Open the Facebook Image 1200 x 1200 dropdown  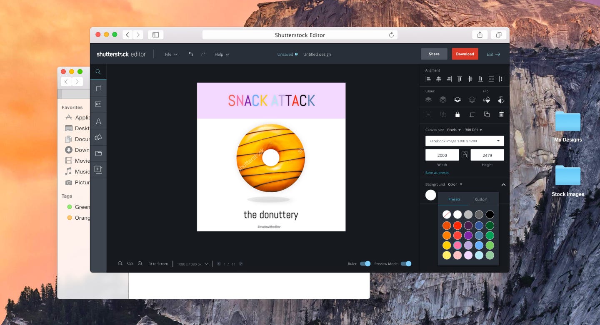(x=465, y=141)
